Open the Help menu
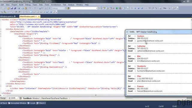The height and width of the screenshot is (108, 192). 87,5
